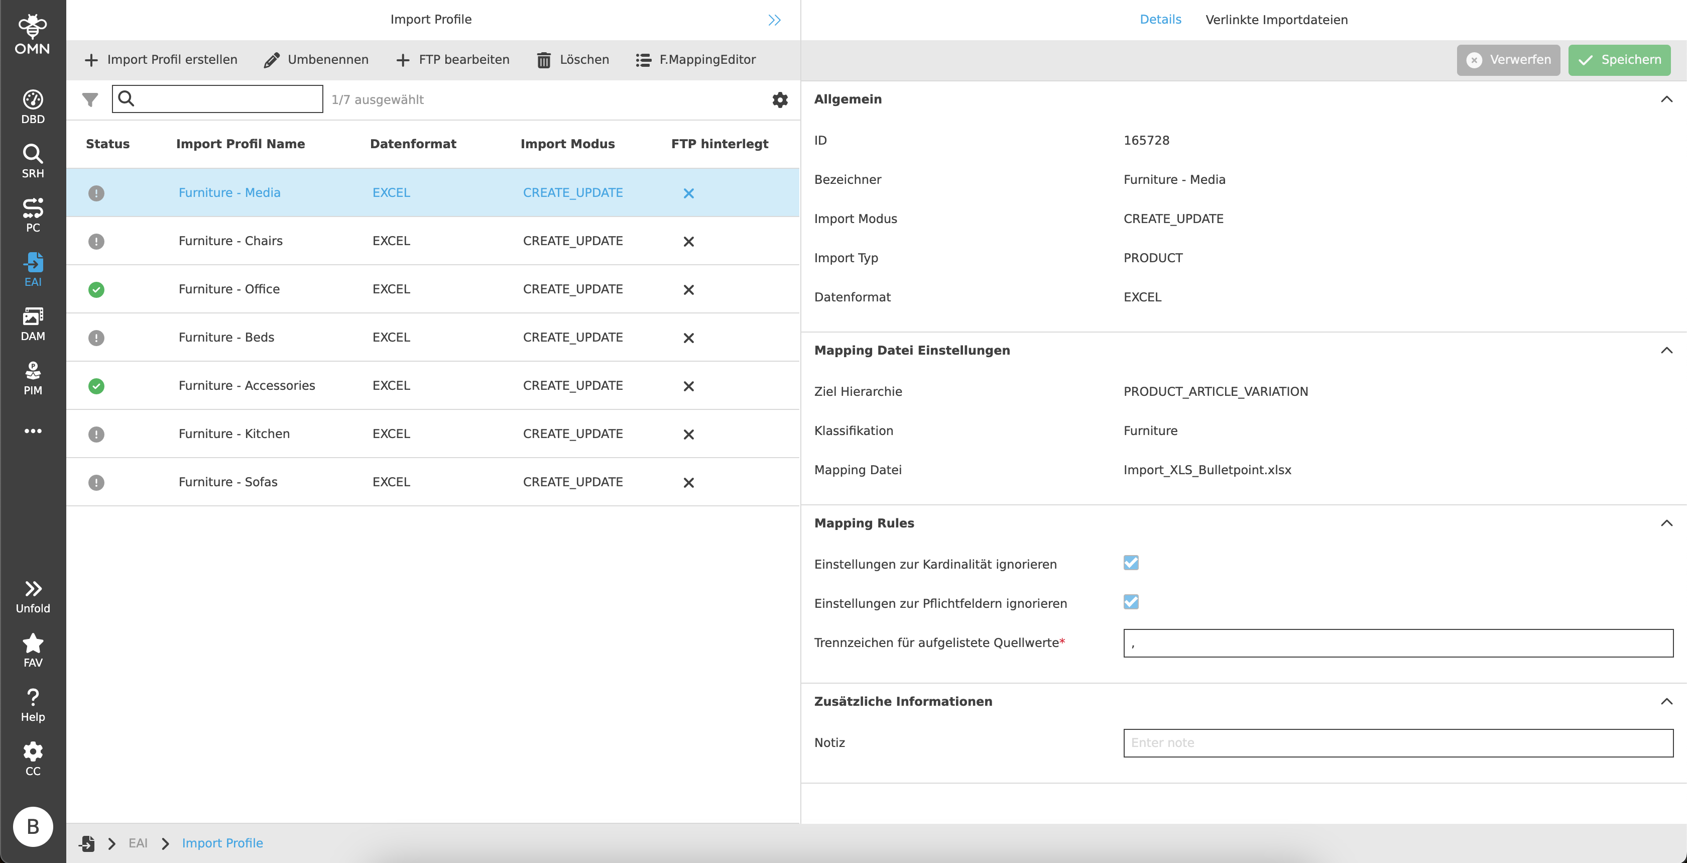
Task: Open the PIM module in sidebar
Action: 33,378
